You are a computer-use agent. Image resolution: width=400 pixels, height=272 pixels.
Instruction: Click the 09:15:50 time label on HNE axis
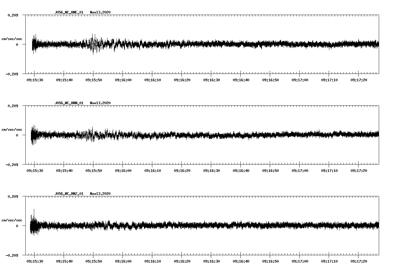click(94, 80)
